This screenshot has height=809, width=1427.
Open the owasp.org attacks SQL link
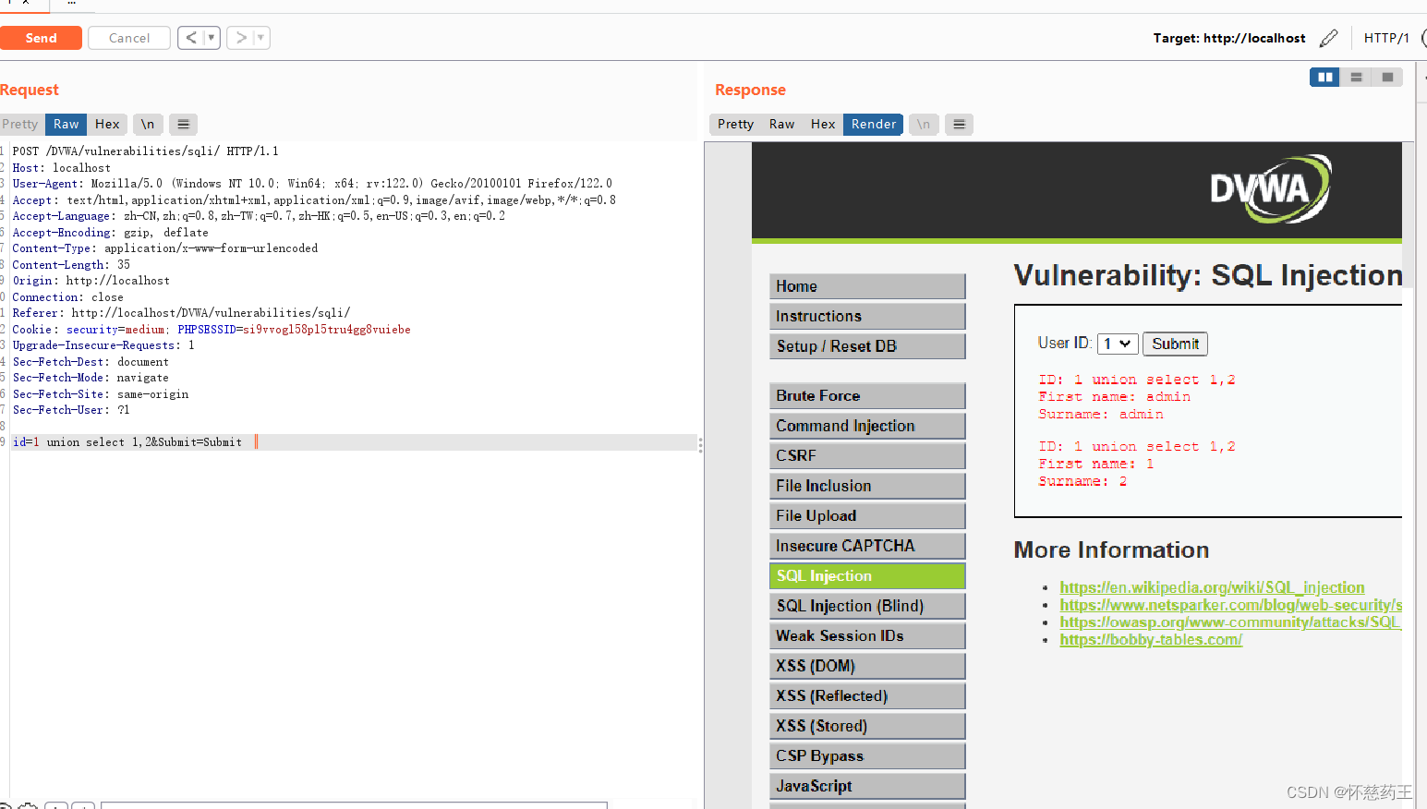coord(1230,622)
